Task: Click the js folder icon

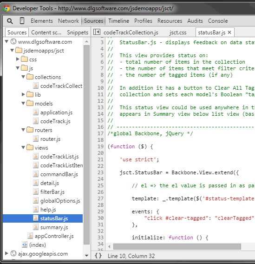Action: click(x=25, y=68)
